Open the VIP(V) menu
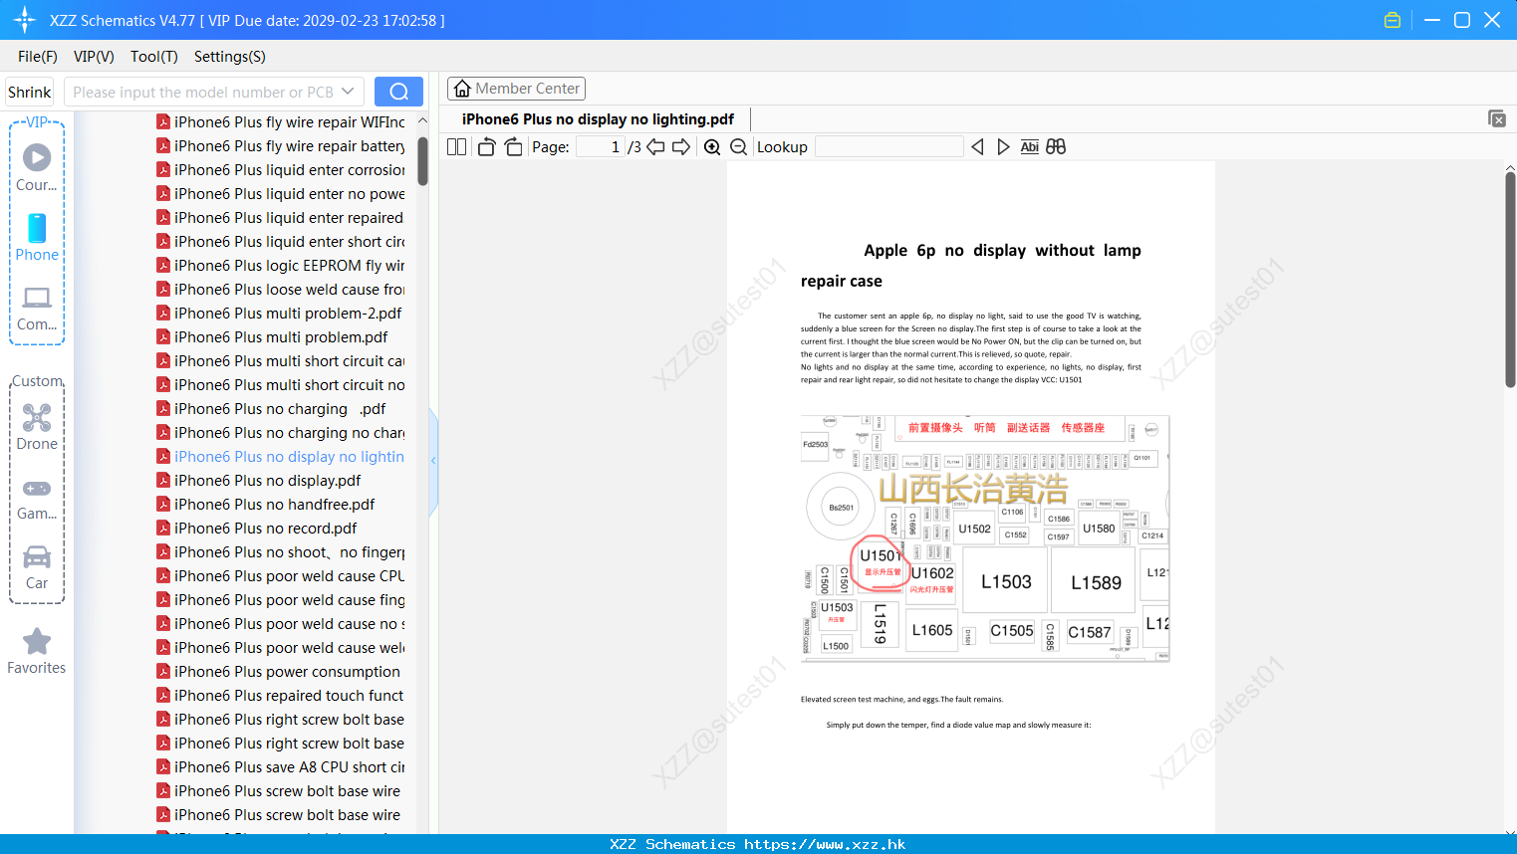 point(94,57)
